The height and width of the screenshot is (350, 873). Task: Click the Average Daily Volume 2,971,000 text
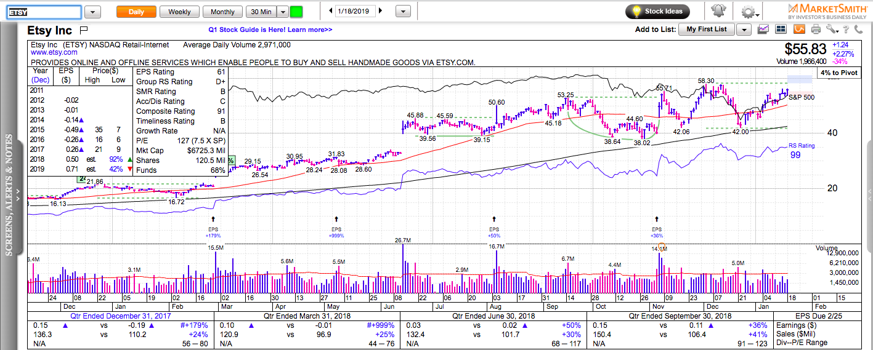tap(237, 45)
